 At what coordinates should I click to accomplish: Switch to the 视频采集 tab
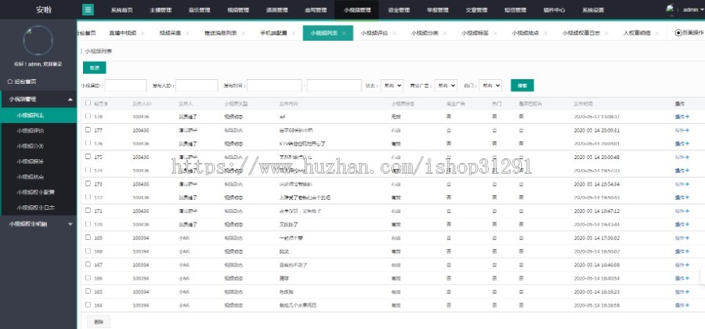tap(171, 33)
